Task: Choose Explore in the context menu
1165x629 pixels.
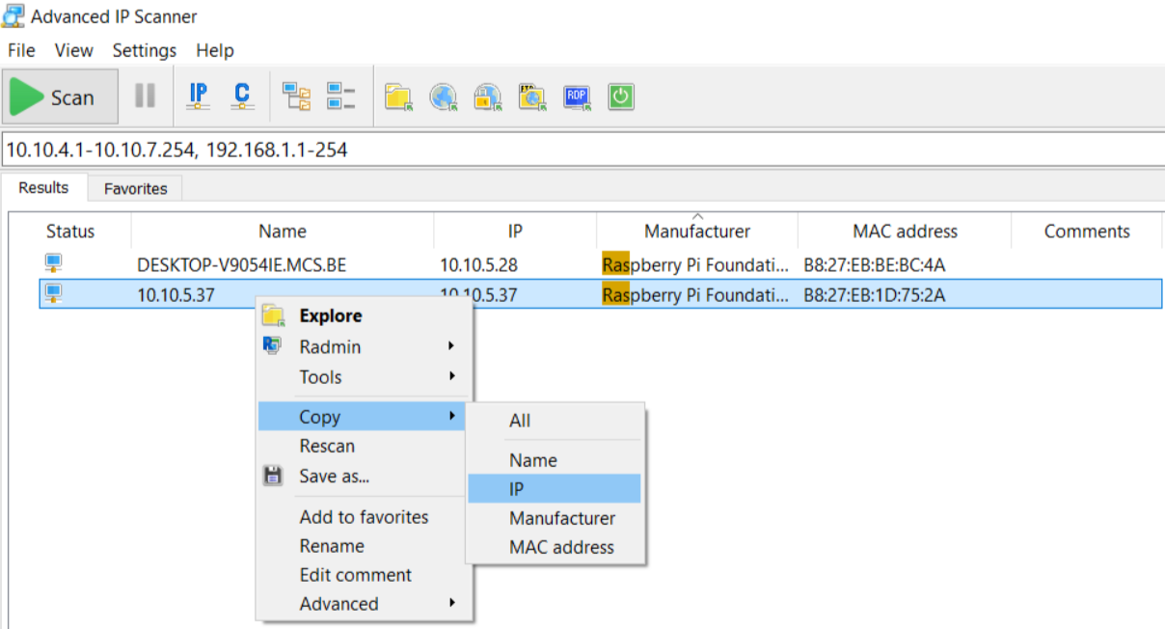Action: pos(364,315)
